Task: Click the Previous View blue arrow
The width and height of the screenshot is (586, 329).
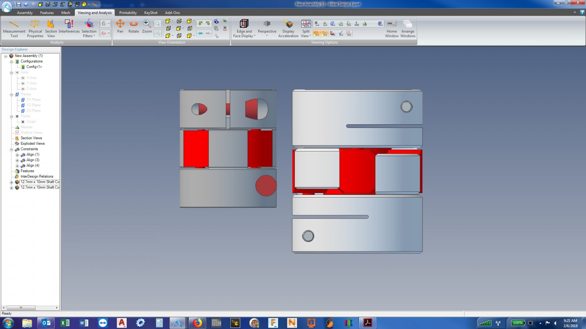Action: pos(200,33)
